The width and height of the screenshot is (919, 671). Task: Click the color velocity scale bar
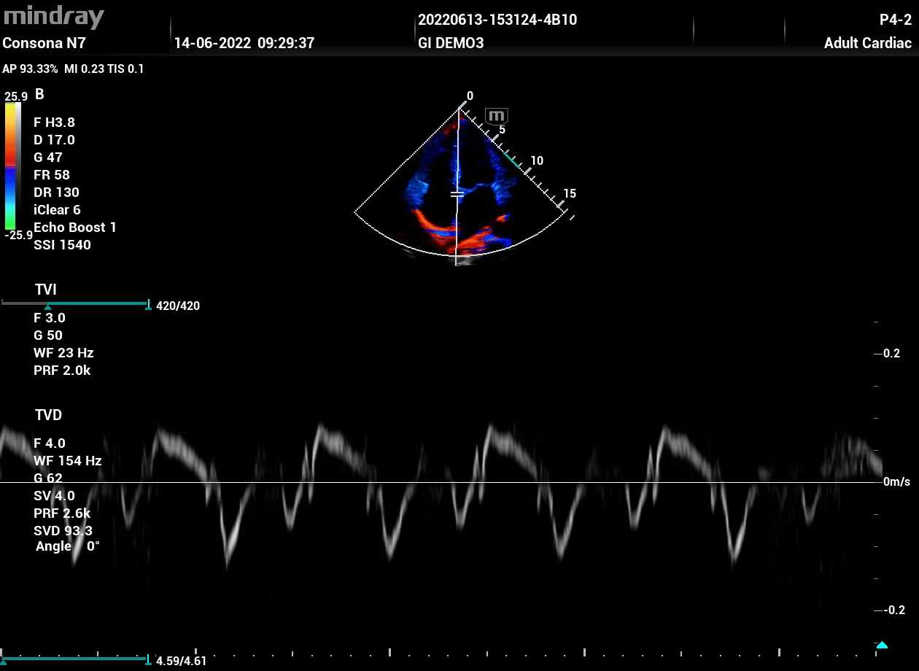[x=13, y=166]
